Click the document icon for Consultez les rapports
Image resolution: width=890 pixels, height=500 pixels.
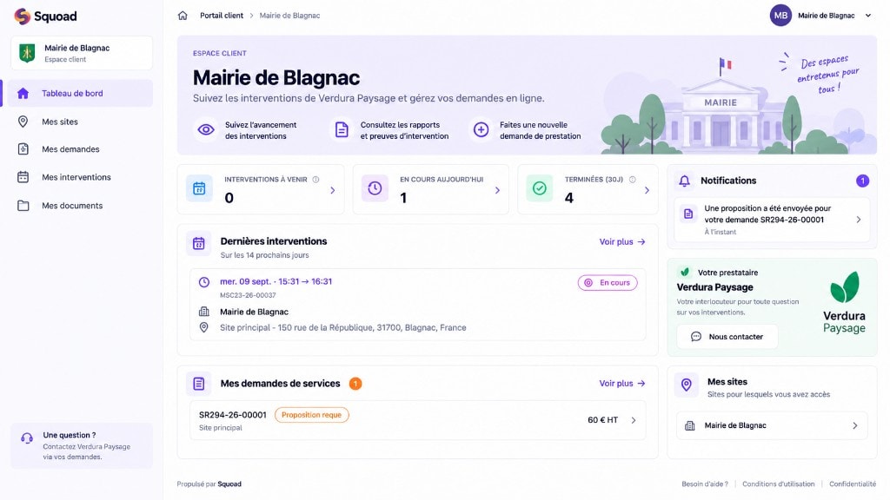(x=342, y=130)
